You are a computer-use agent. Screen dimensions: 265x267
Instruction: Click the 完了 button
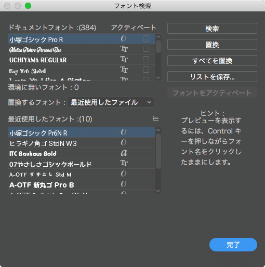(233, 245)
